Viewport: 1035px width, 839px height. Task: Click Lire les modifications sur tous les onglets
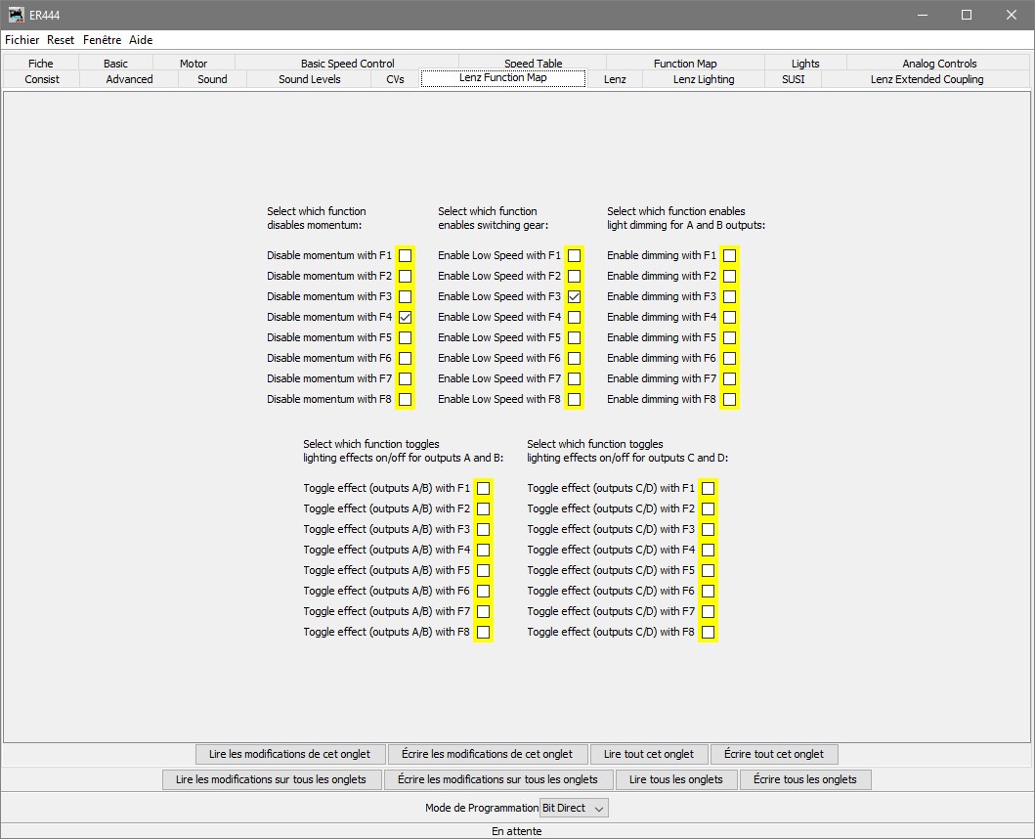[272, 779]
